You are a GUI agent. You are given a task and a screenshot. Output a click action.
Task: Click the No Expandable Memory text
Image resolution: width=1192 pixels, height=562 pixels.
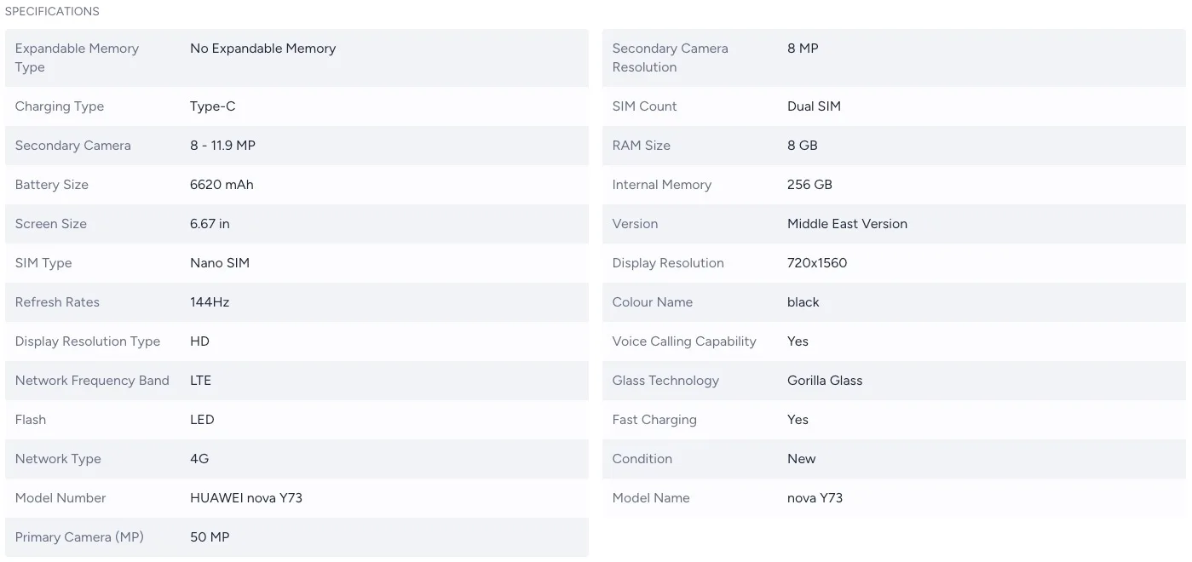pyautogui.click(x=262, y=49)
